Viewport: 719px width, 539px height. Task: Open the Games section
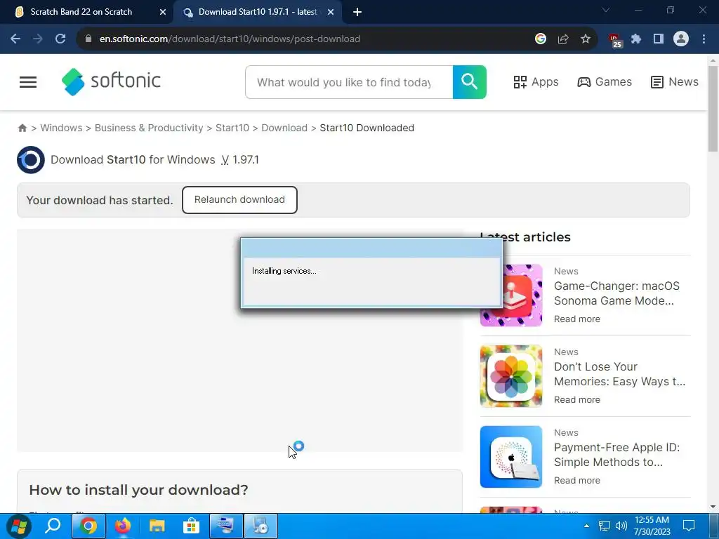605,82
